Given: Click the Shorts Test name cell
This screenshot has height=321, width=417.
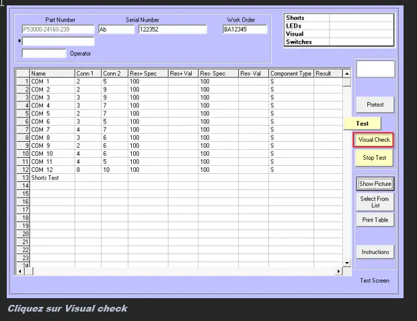Looking at the screenshot, I should [x=52, y=178].
